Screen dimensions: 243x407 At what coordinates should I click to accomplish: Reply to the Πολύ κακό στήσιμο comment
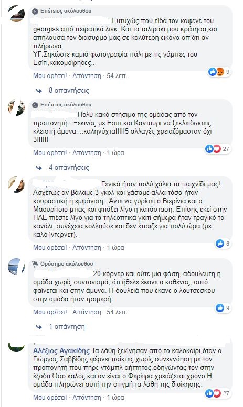click(87, 152)
